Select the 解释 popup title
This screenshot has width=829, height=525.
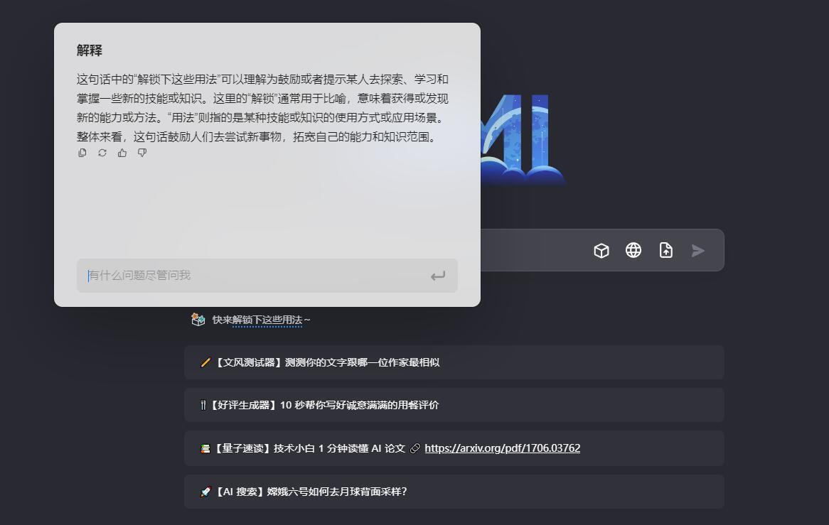[x=87, y=50]
